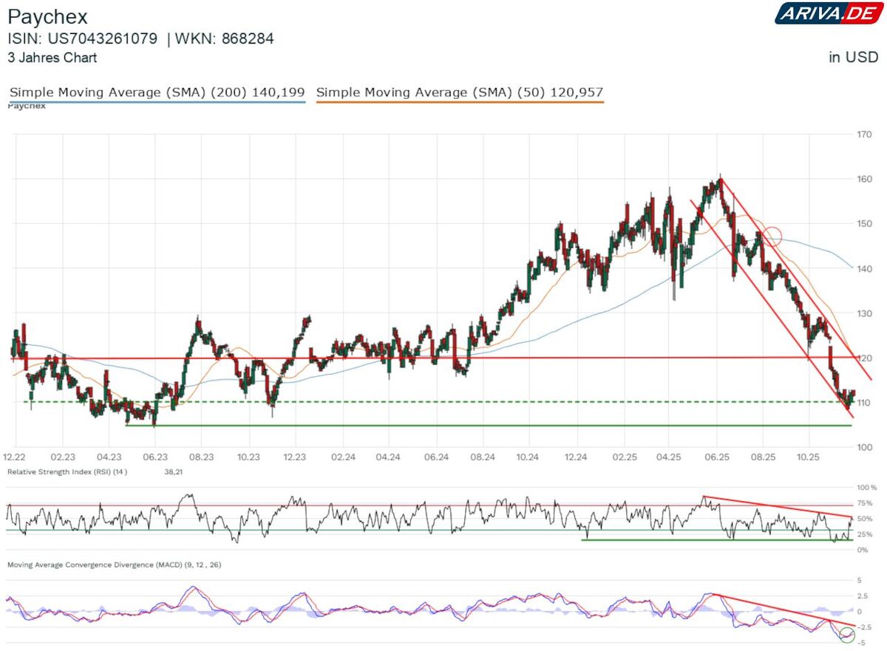This screenshot has height=651, width=887.
Task: Click the 04.24 date axis label
Action: point(388,458)
